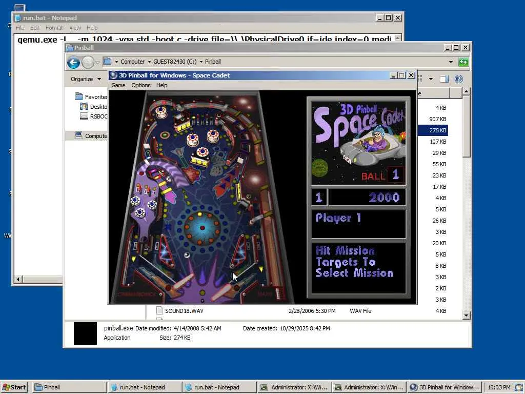Switch to Pinball folder taskbar button
This screenshot has height=394, width=525.
click(69, 387)
